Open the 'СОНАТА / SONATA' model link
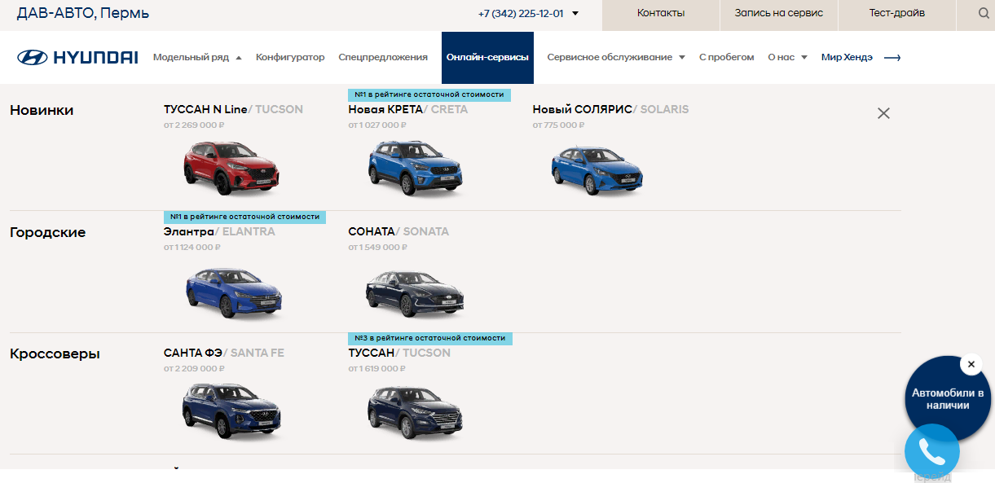 (x=398, y=231)
